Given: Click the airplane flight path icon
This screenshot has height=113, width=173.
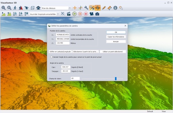Looking at the screenshot, I should tap(63, 14).
